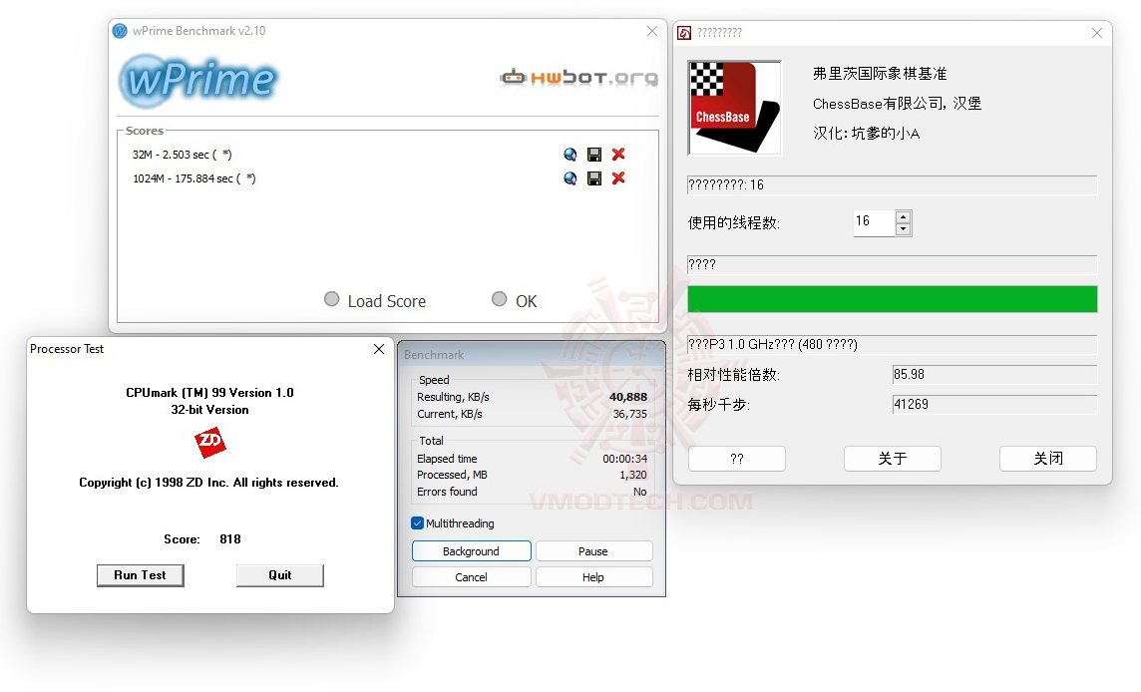Delete the 32M score with red X
Viewport: 1141px width, 692px height.
(x=618, y=155)
